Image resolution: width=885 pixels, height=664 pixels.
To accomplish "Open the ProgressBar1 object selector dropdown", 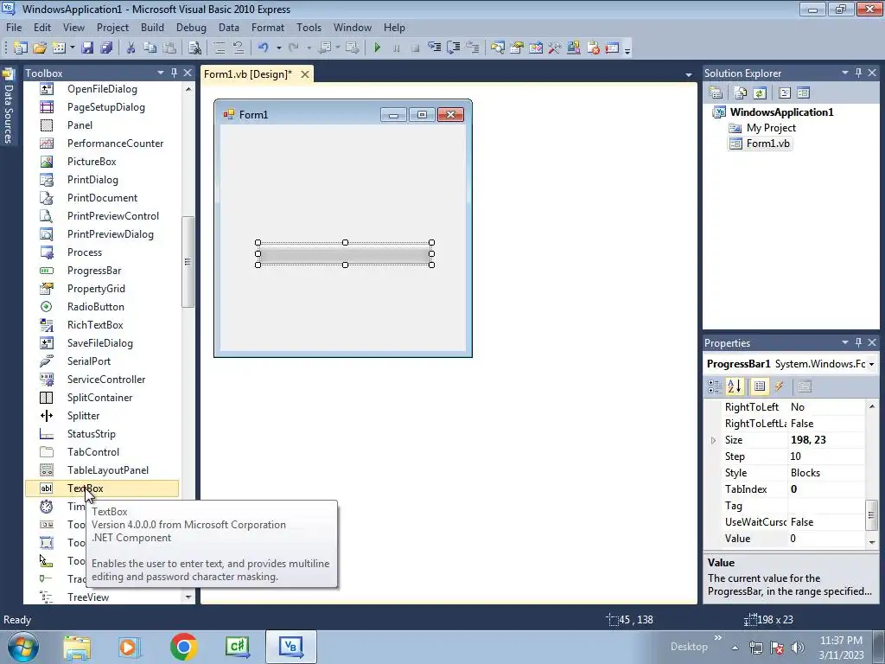I will [x=871, y=364].
